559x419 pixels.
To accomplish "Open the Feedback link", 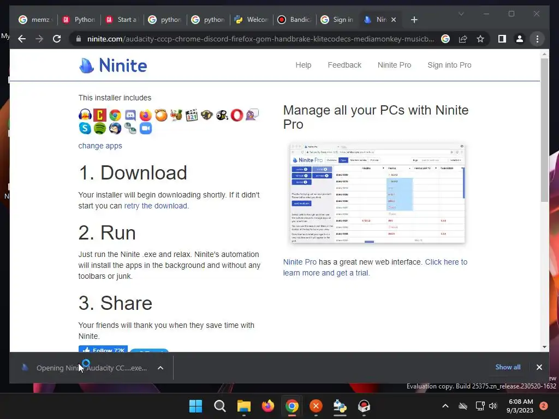I will coord(344,65).
